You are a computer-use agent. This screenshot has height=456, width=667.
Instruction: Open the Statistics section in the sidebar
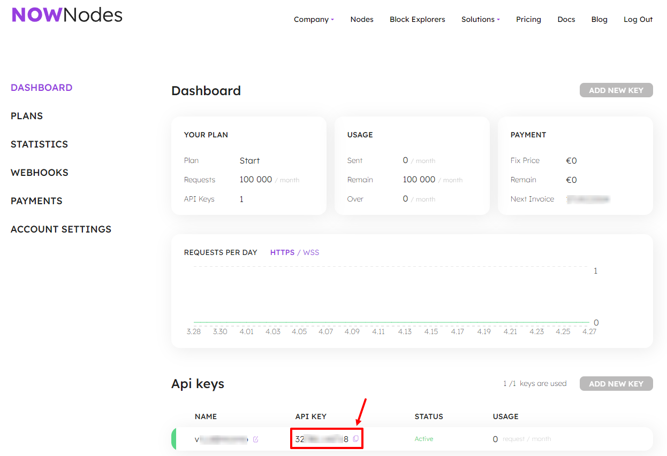click(39, 144)
